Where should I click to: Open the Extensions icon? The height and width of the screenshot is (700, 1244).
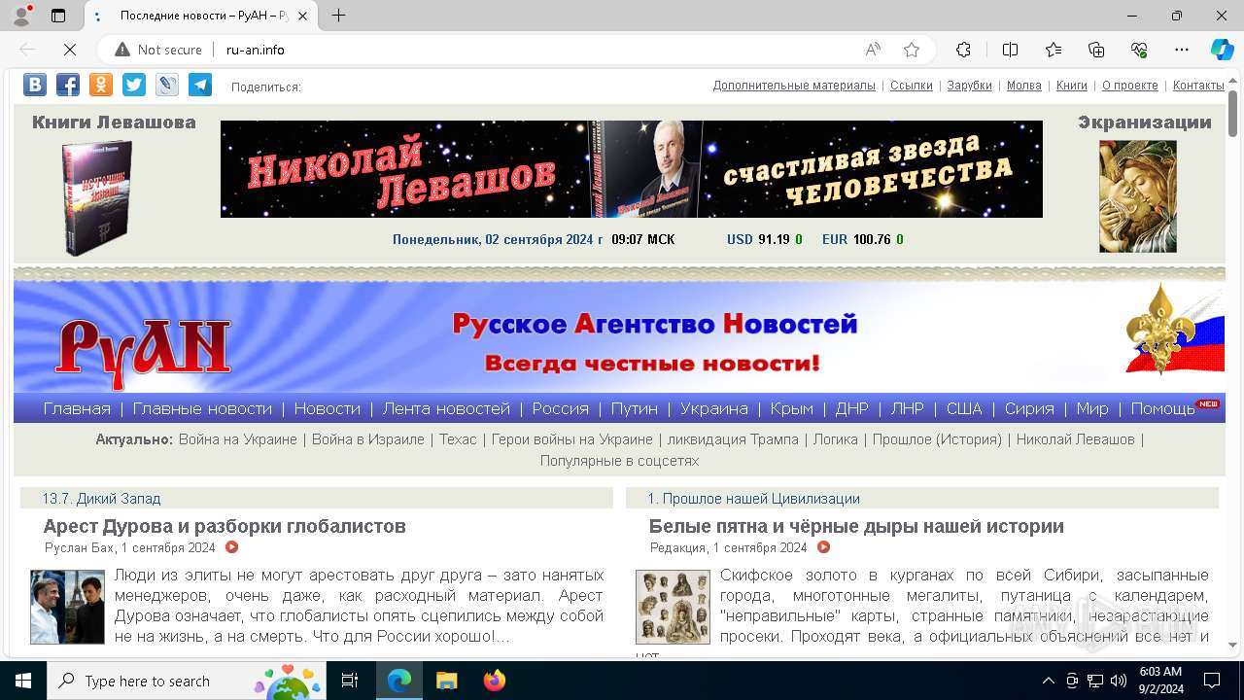click(x=964, y=50)
